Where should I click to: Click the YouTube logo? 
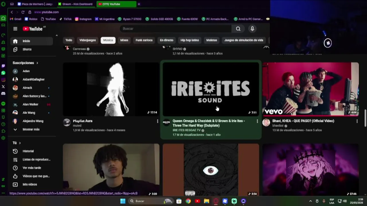tap(33, 29)
